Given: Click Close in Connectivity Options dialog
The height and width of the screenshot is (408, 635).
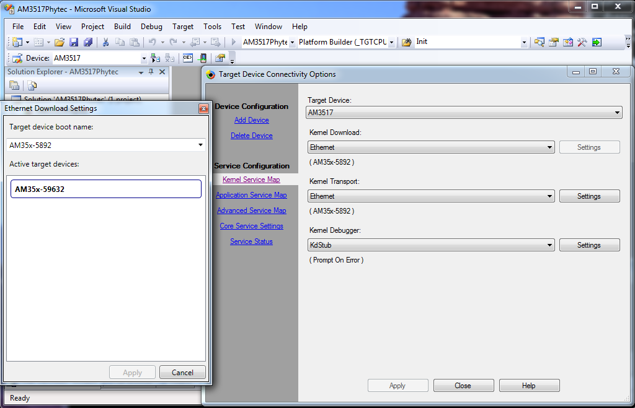Looking at the screenshot, I should (x=463, y=385).
